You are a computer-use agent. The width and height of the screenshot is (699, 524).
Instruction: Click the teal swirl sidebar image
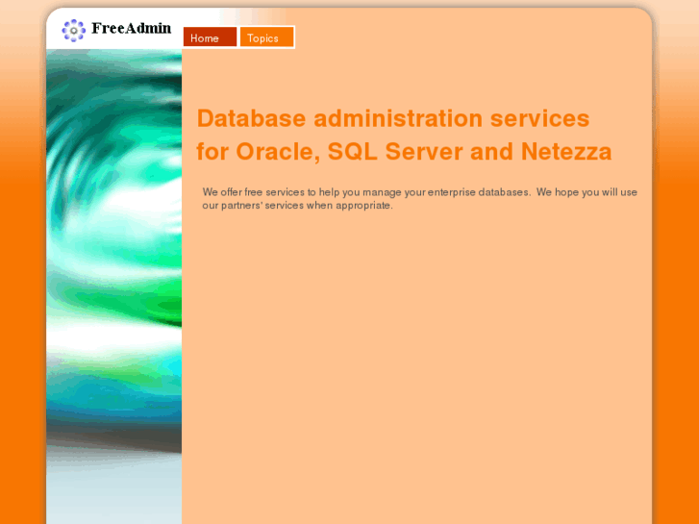click(x=114, y=287)
